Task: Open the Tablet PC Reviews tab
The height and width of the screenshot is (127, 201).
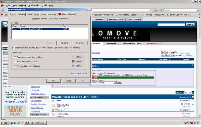Action: pyautogui.click(x=134, y=19)
